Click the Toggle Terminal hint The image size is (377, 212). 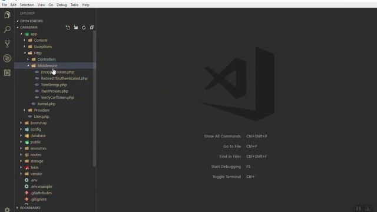pos(227,177)
